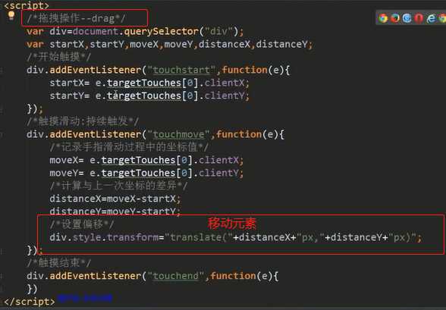Click the yellow lightbulb intention icon

tap(11, 15)
